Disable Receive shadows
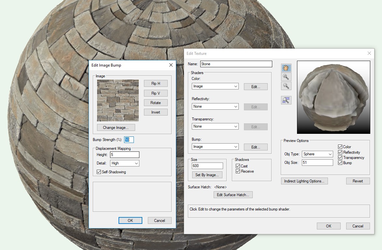Screen dimensions: 382x250 coord(238,171)
